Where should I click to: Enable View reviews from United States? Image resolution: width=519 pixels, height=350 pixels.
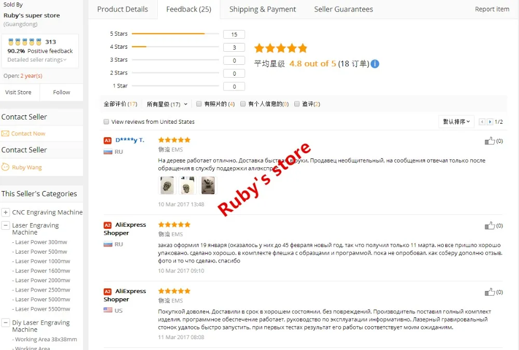(x=106, y=122)
